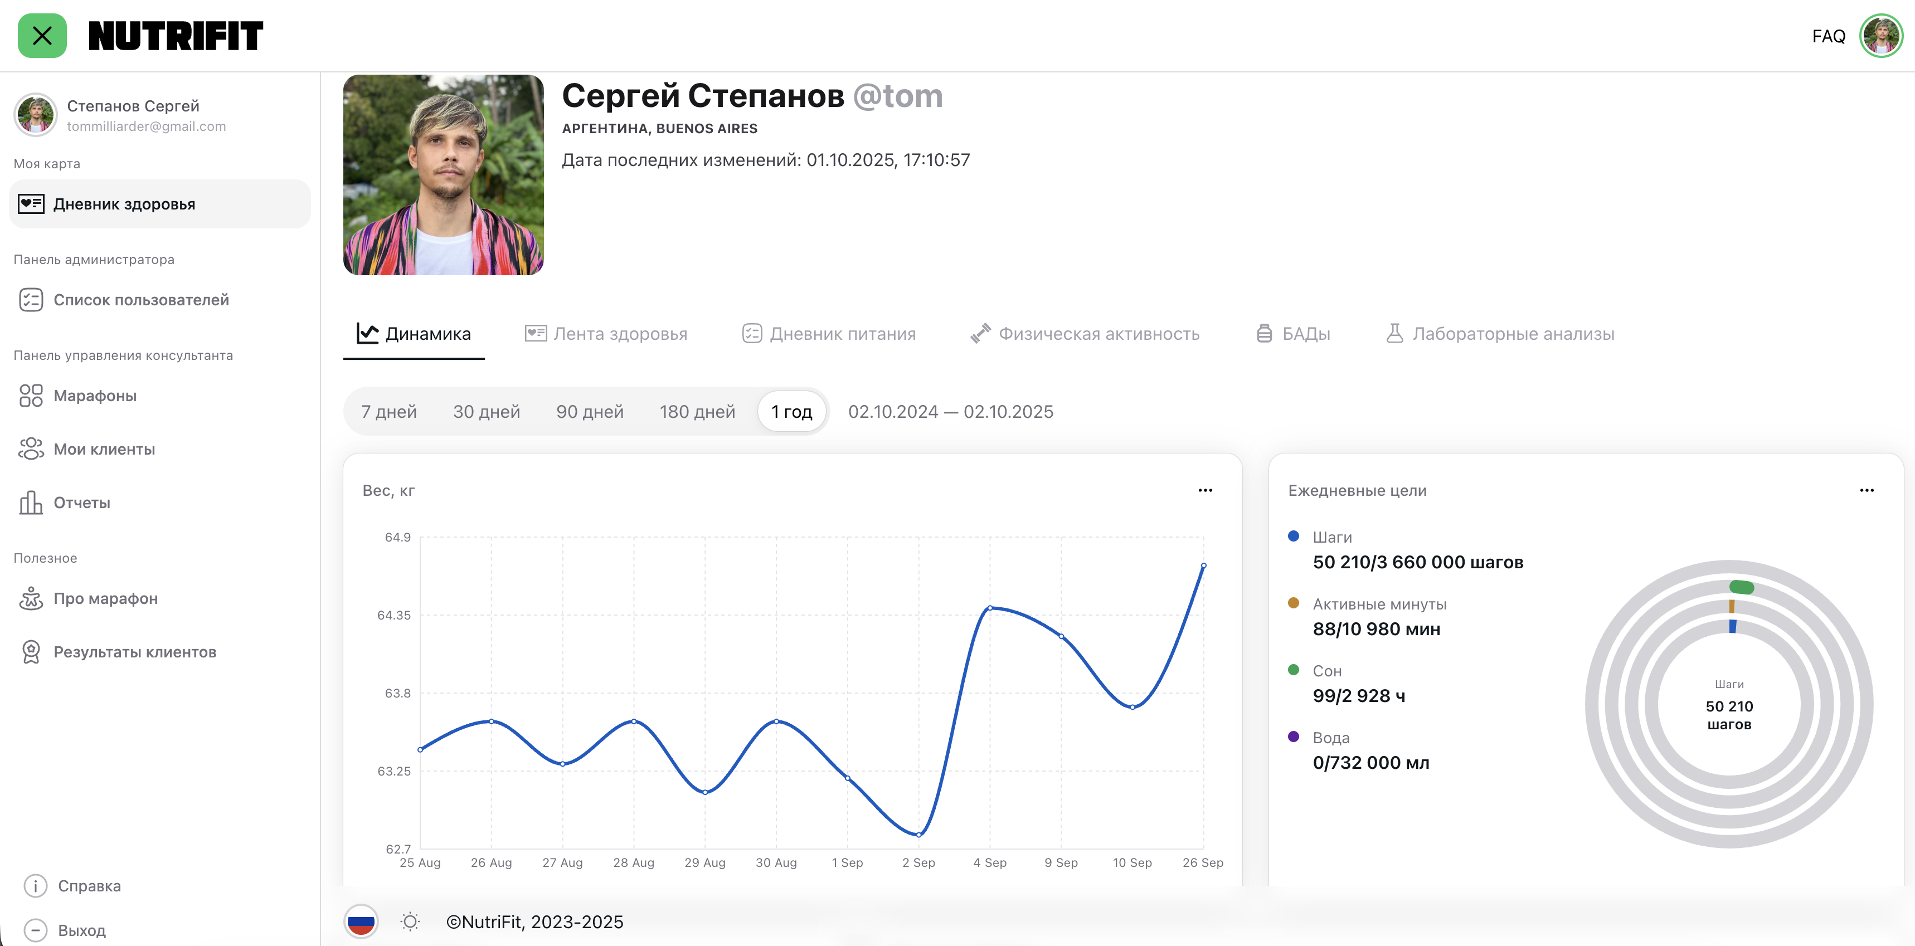Toggle light/dark theme sun icon
This screenshot has height=946, width=1915.
click(410, 921)
